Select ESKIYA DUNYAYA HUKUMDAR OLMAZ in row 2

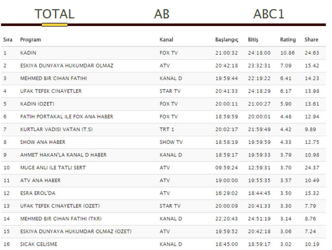(66, 65)
